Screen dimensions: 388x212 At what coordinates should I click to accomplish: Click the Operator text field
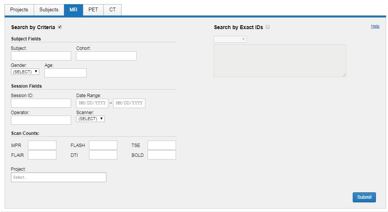pos(41,120)
